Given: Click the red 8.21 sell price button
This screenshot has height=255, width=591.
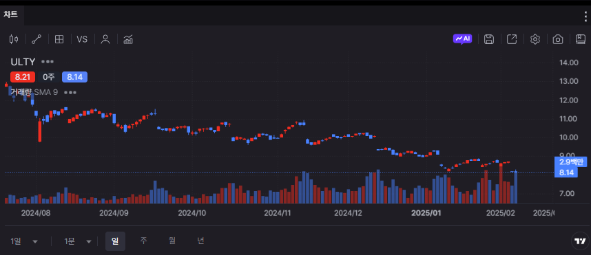Looking at the screenshot, I should 23,77.
